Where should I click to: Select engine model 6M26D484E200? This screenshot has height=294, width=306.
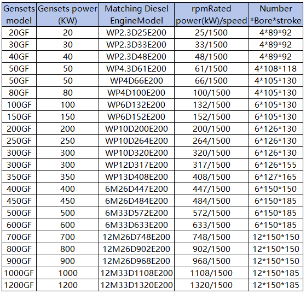coord(136,201)
